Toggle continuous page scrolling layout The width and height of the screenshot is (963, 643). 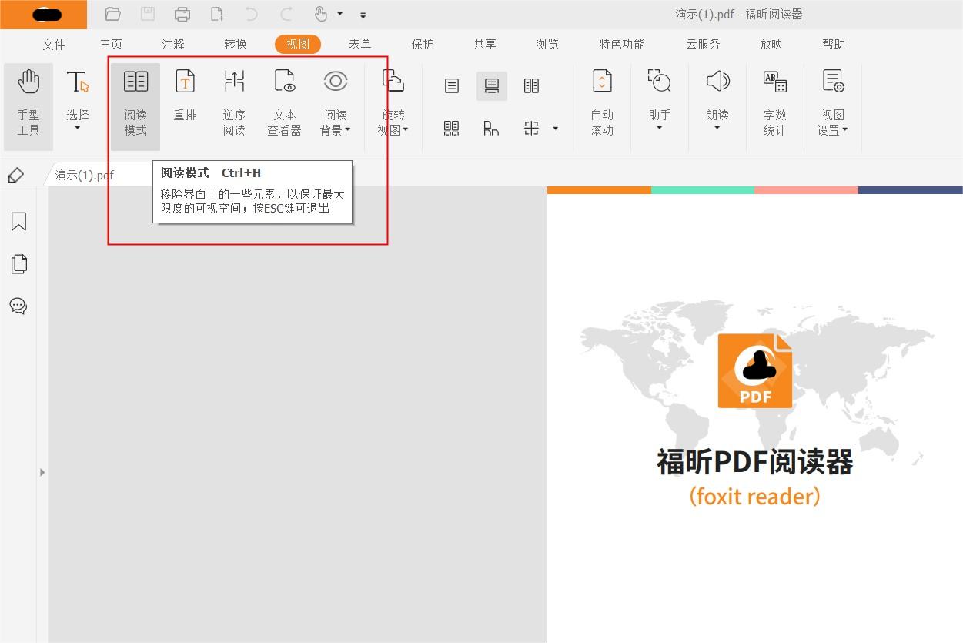coord(492,85)
